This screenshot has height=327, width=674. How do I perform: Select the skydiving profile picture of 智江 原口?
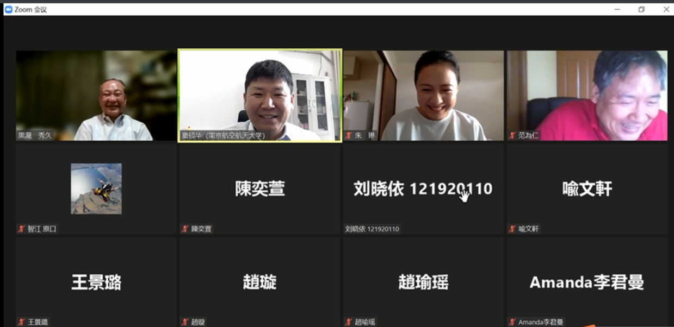click(x=96, y=188)
